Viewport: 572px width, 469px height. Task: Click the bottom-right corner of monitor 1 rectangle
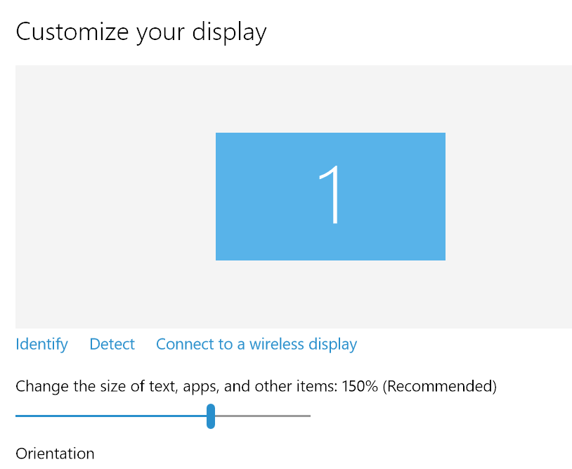coord(443,258)
